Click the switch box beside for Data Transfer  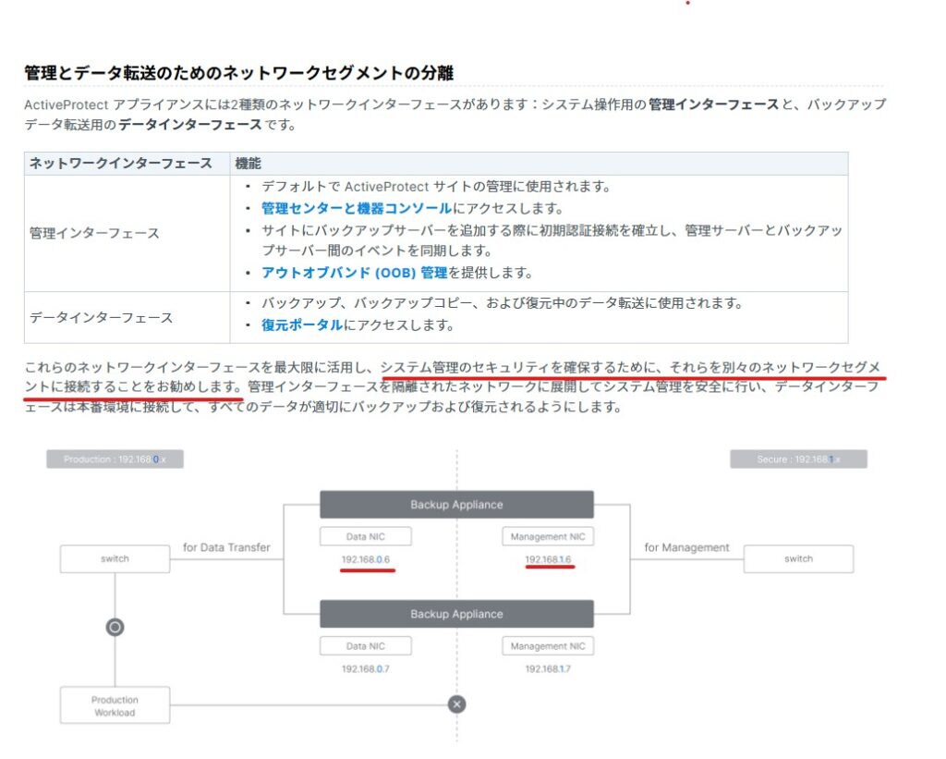[x=115, y=558]
